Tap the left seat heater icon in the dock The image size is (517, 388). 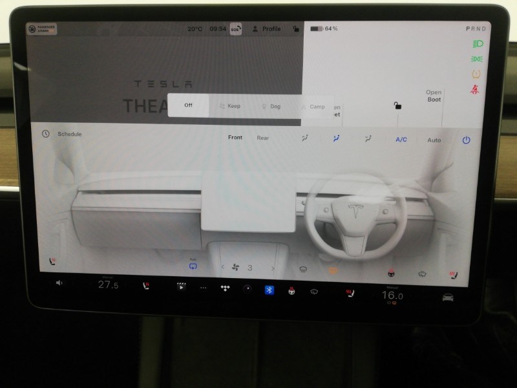[146, 286]
